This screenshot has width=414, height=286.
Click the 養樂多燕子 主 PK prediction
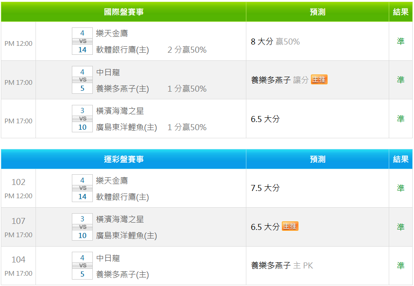coord(282,265)
